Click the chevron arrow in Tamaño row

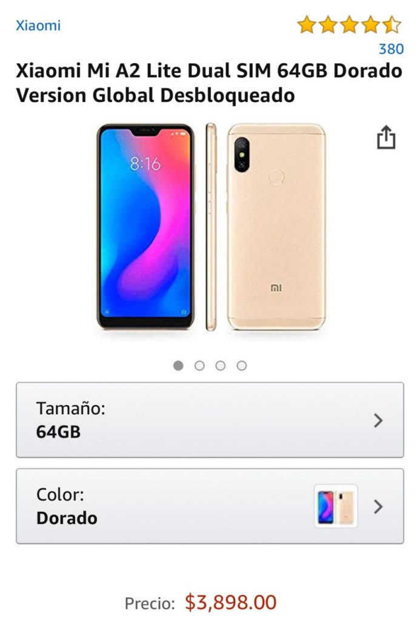(x=378, y=420)
